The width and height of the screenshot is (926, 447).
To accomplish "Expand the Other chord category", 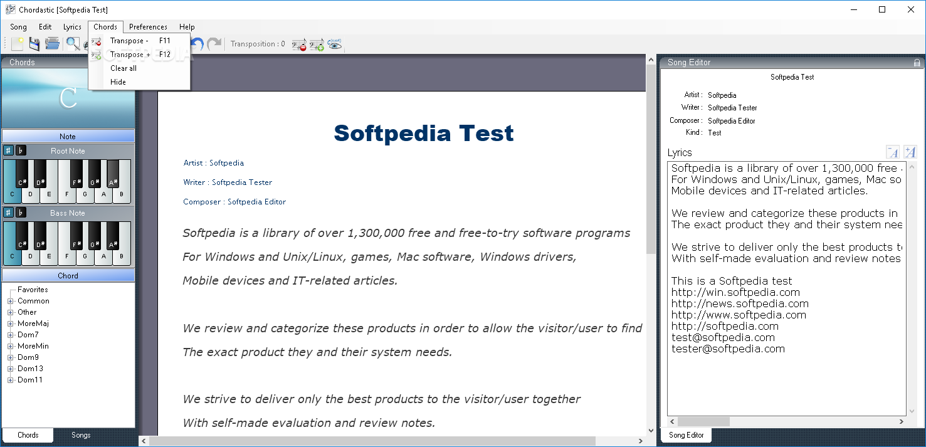I will (10, 313).
